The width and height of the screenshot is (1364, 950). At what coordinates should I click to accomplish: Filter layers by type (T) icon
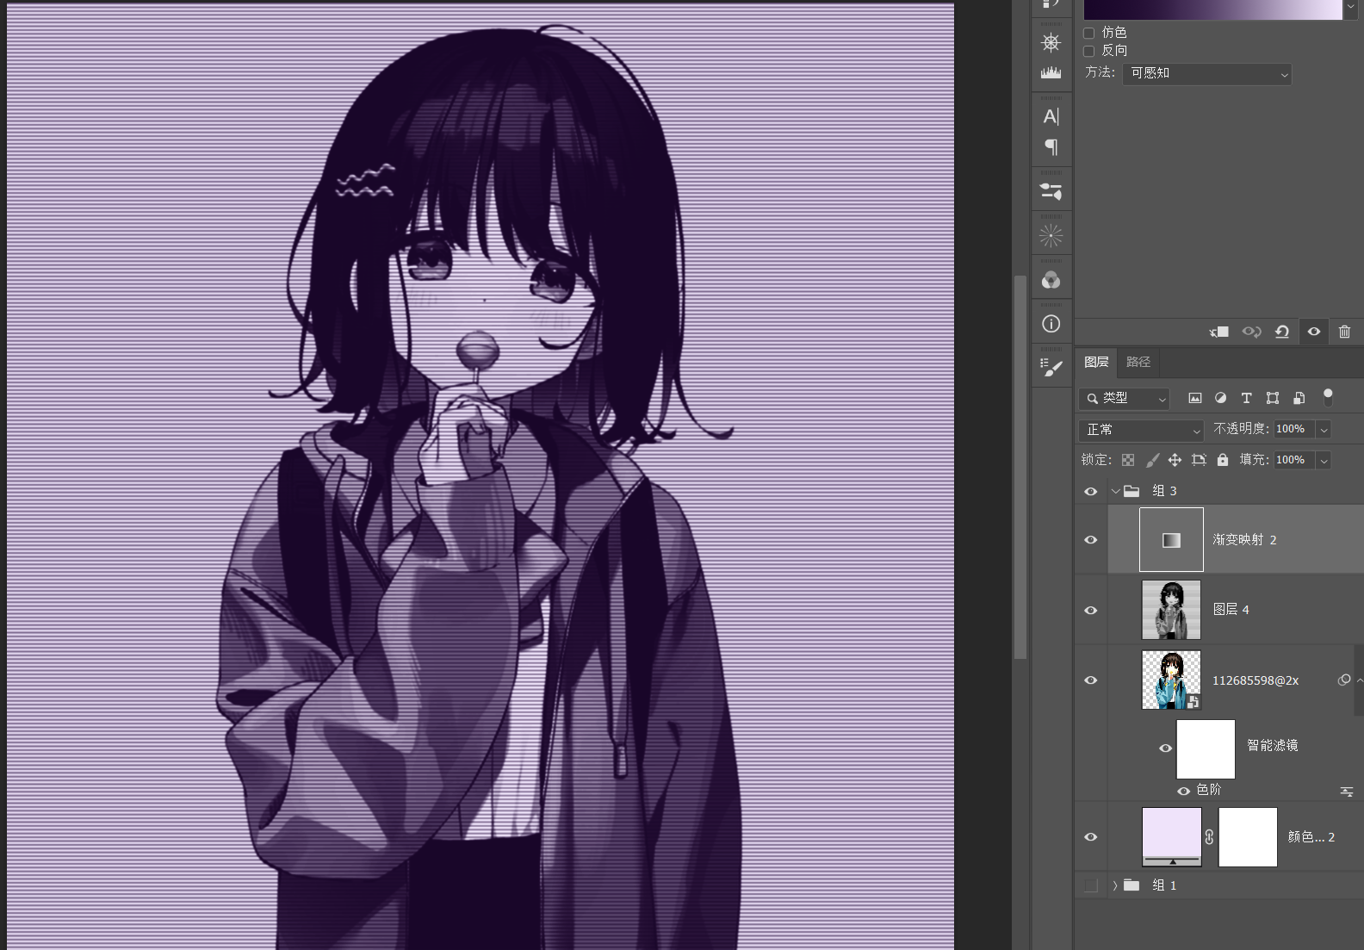1246,398
